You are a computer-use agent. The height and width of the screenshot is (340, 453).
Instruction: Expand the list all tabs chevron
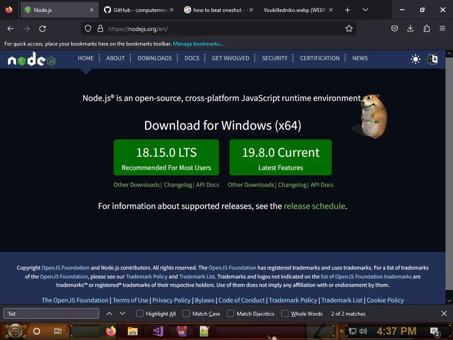pos(365,10)
